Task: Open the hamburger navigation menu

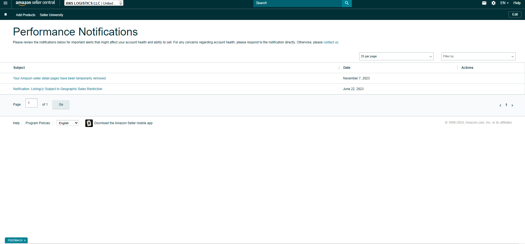Action: click(5, 3)
